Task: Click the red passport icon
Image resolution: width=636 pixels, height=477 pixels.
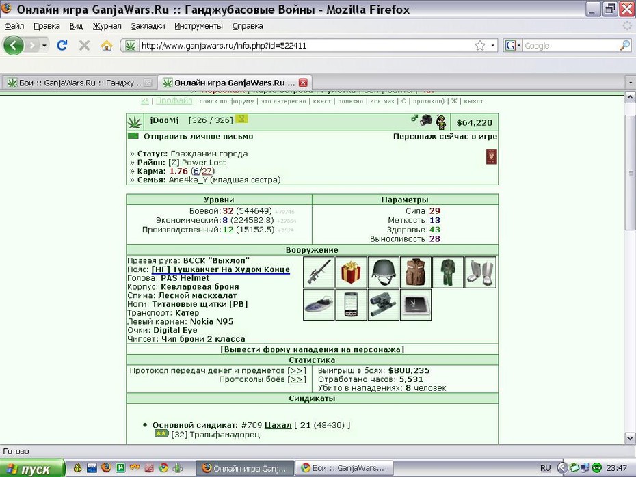Action: click(492, 156)
